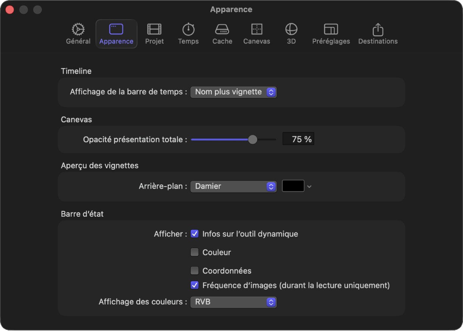
Task: Switch to the Cache drive icon
Action: pos(222,29)
